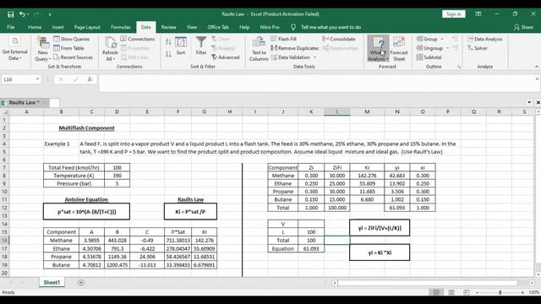Open Recent Sources
541x304 pixels.
(74, 57)
